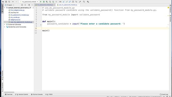Toggle the Database tool window on the right
This screenshot has height=97, width=172.
tap(170, 9)
